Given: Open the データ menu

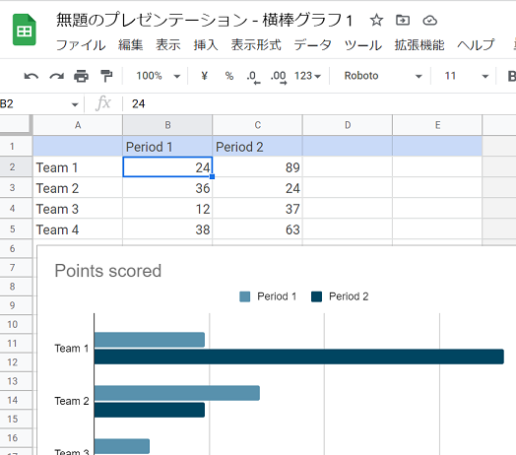Looking at the screenshot, I should [x=312, y=45].
